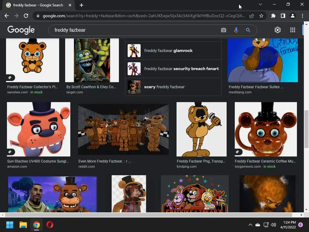This screenshot has height=232, width=309.
Task: Open the Ceramic Coffee Mug image
Action: click(x=266, y=129)
